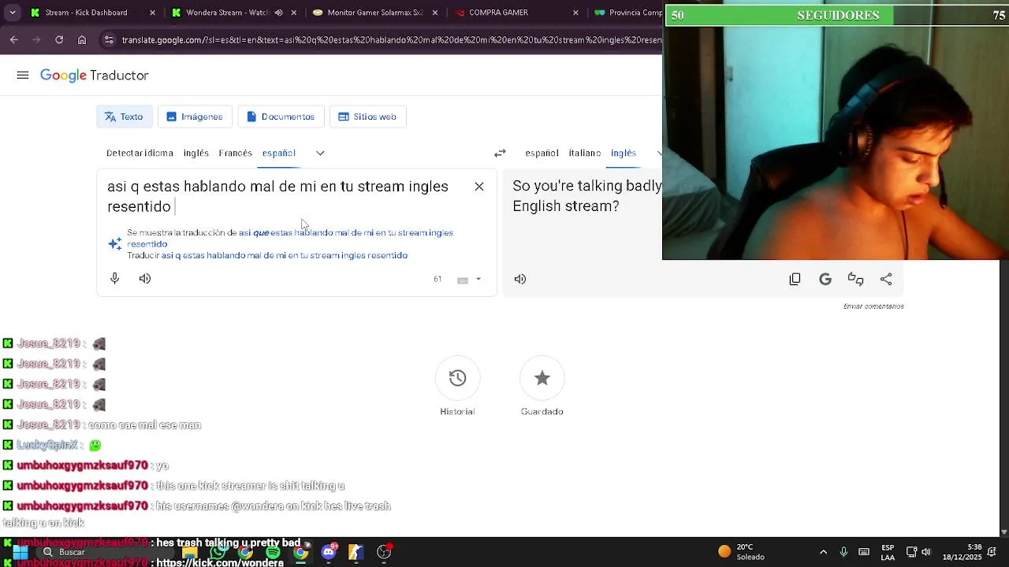Image resolution: width=1009 pixels, height=567 pixels.
Task: Go back with the browser back arrow
Action: pos(14,40)
